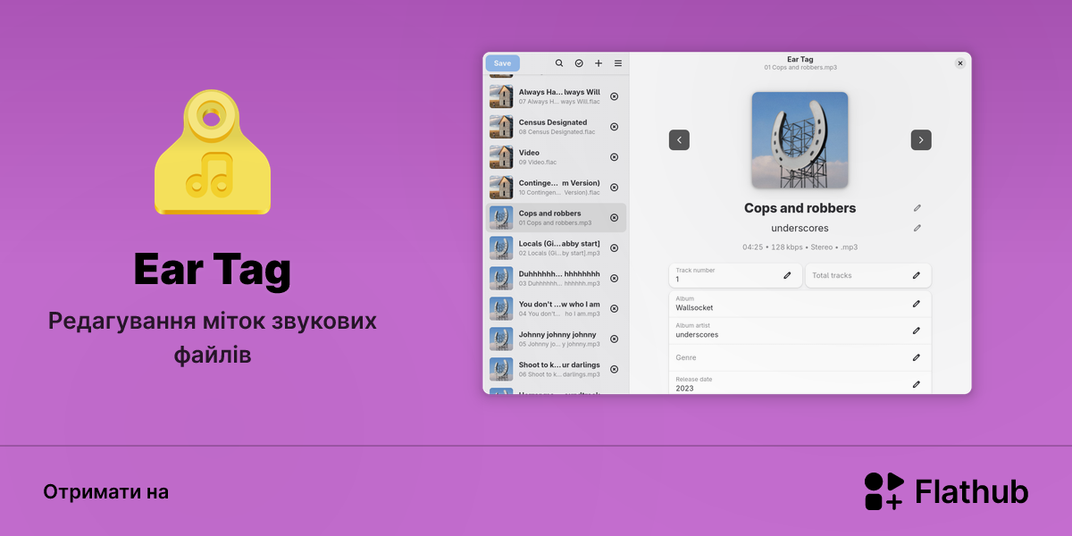This screenshot has height=536, width=1072.
Task: Click the Cops and robbers title heading
Action: point(800,208)
